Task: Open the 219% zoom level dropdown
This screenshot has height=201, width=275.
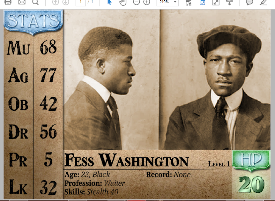Action: (165, 2)
